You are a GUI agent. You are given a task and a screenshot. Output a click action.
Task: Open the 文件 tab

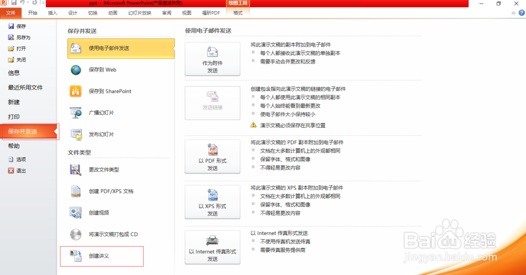click(x=11, y=13)
